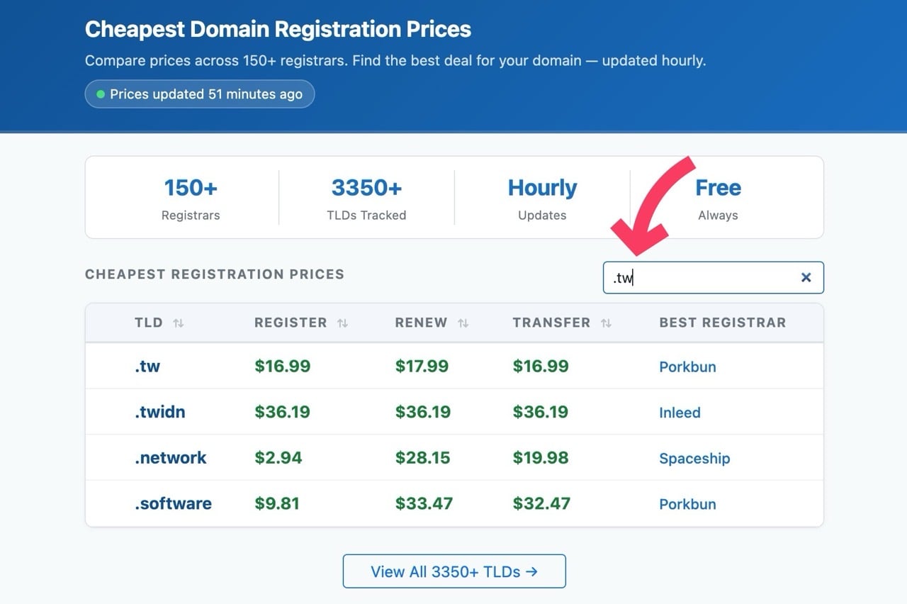Open View All 3350+ TLDs button
The image size is (907, 604).
(454, 571)
